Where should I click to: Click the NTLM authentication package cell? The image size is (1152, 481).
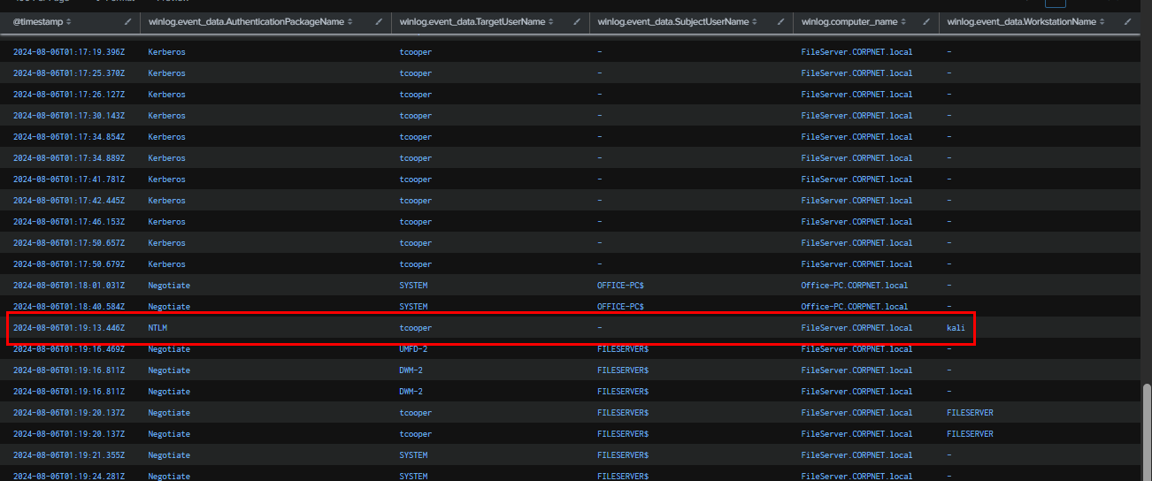point(158,328)
